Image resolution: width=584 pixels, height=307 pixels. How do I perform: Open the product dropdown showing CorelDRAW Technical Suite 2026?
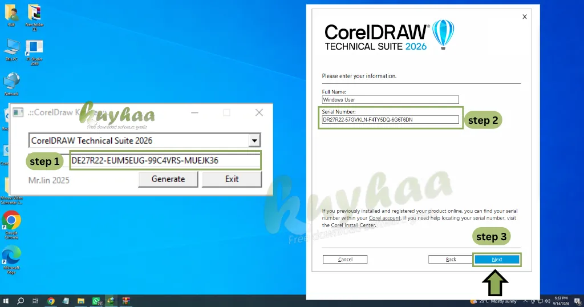144,140
